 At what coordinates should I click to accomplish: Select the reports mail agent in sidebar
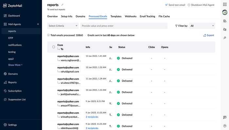[x=21, y=31]
